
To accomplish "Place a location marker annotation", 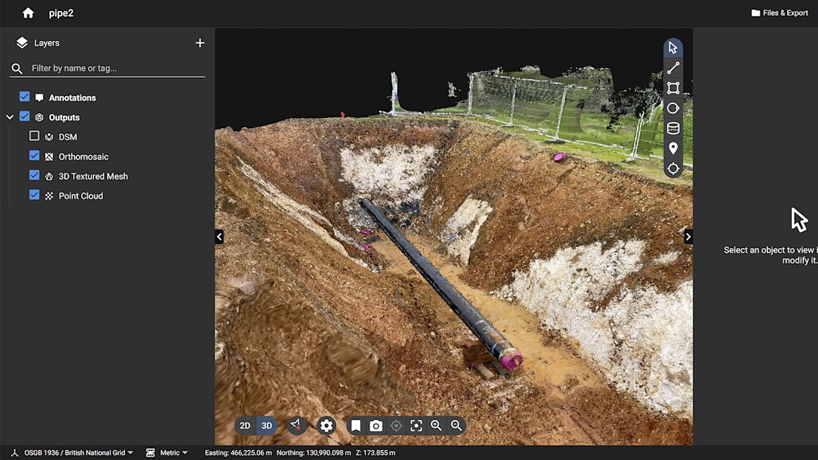I will point(673,148).
